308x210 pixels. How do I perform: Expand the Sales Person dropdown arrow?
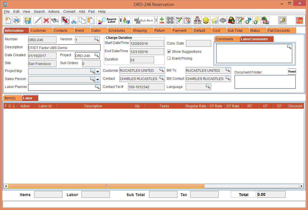click(98, 79)
